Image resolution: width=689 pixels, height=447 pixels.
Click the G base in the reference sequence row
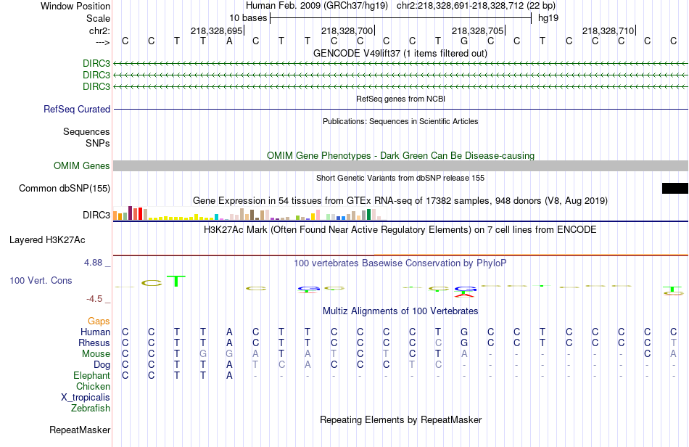pyautogui.click(x=464, y=41)
